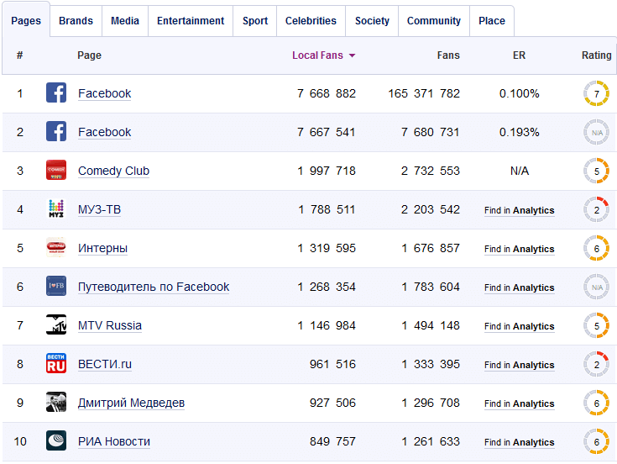Click the rating 7 gauge for Facebook

tap(596, 94)
